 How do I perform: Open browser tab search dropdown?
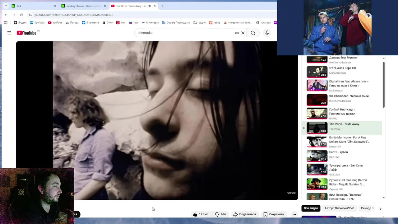tap(6, 6)
